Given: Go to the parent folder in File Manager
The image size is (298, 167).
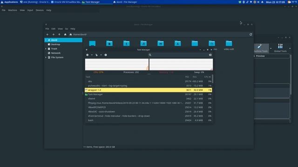Looking at the screenshot, I should (x=59, y=34).
